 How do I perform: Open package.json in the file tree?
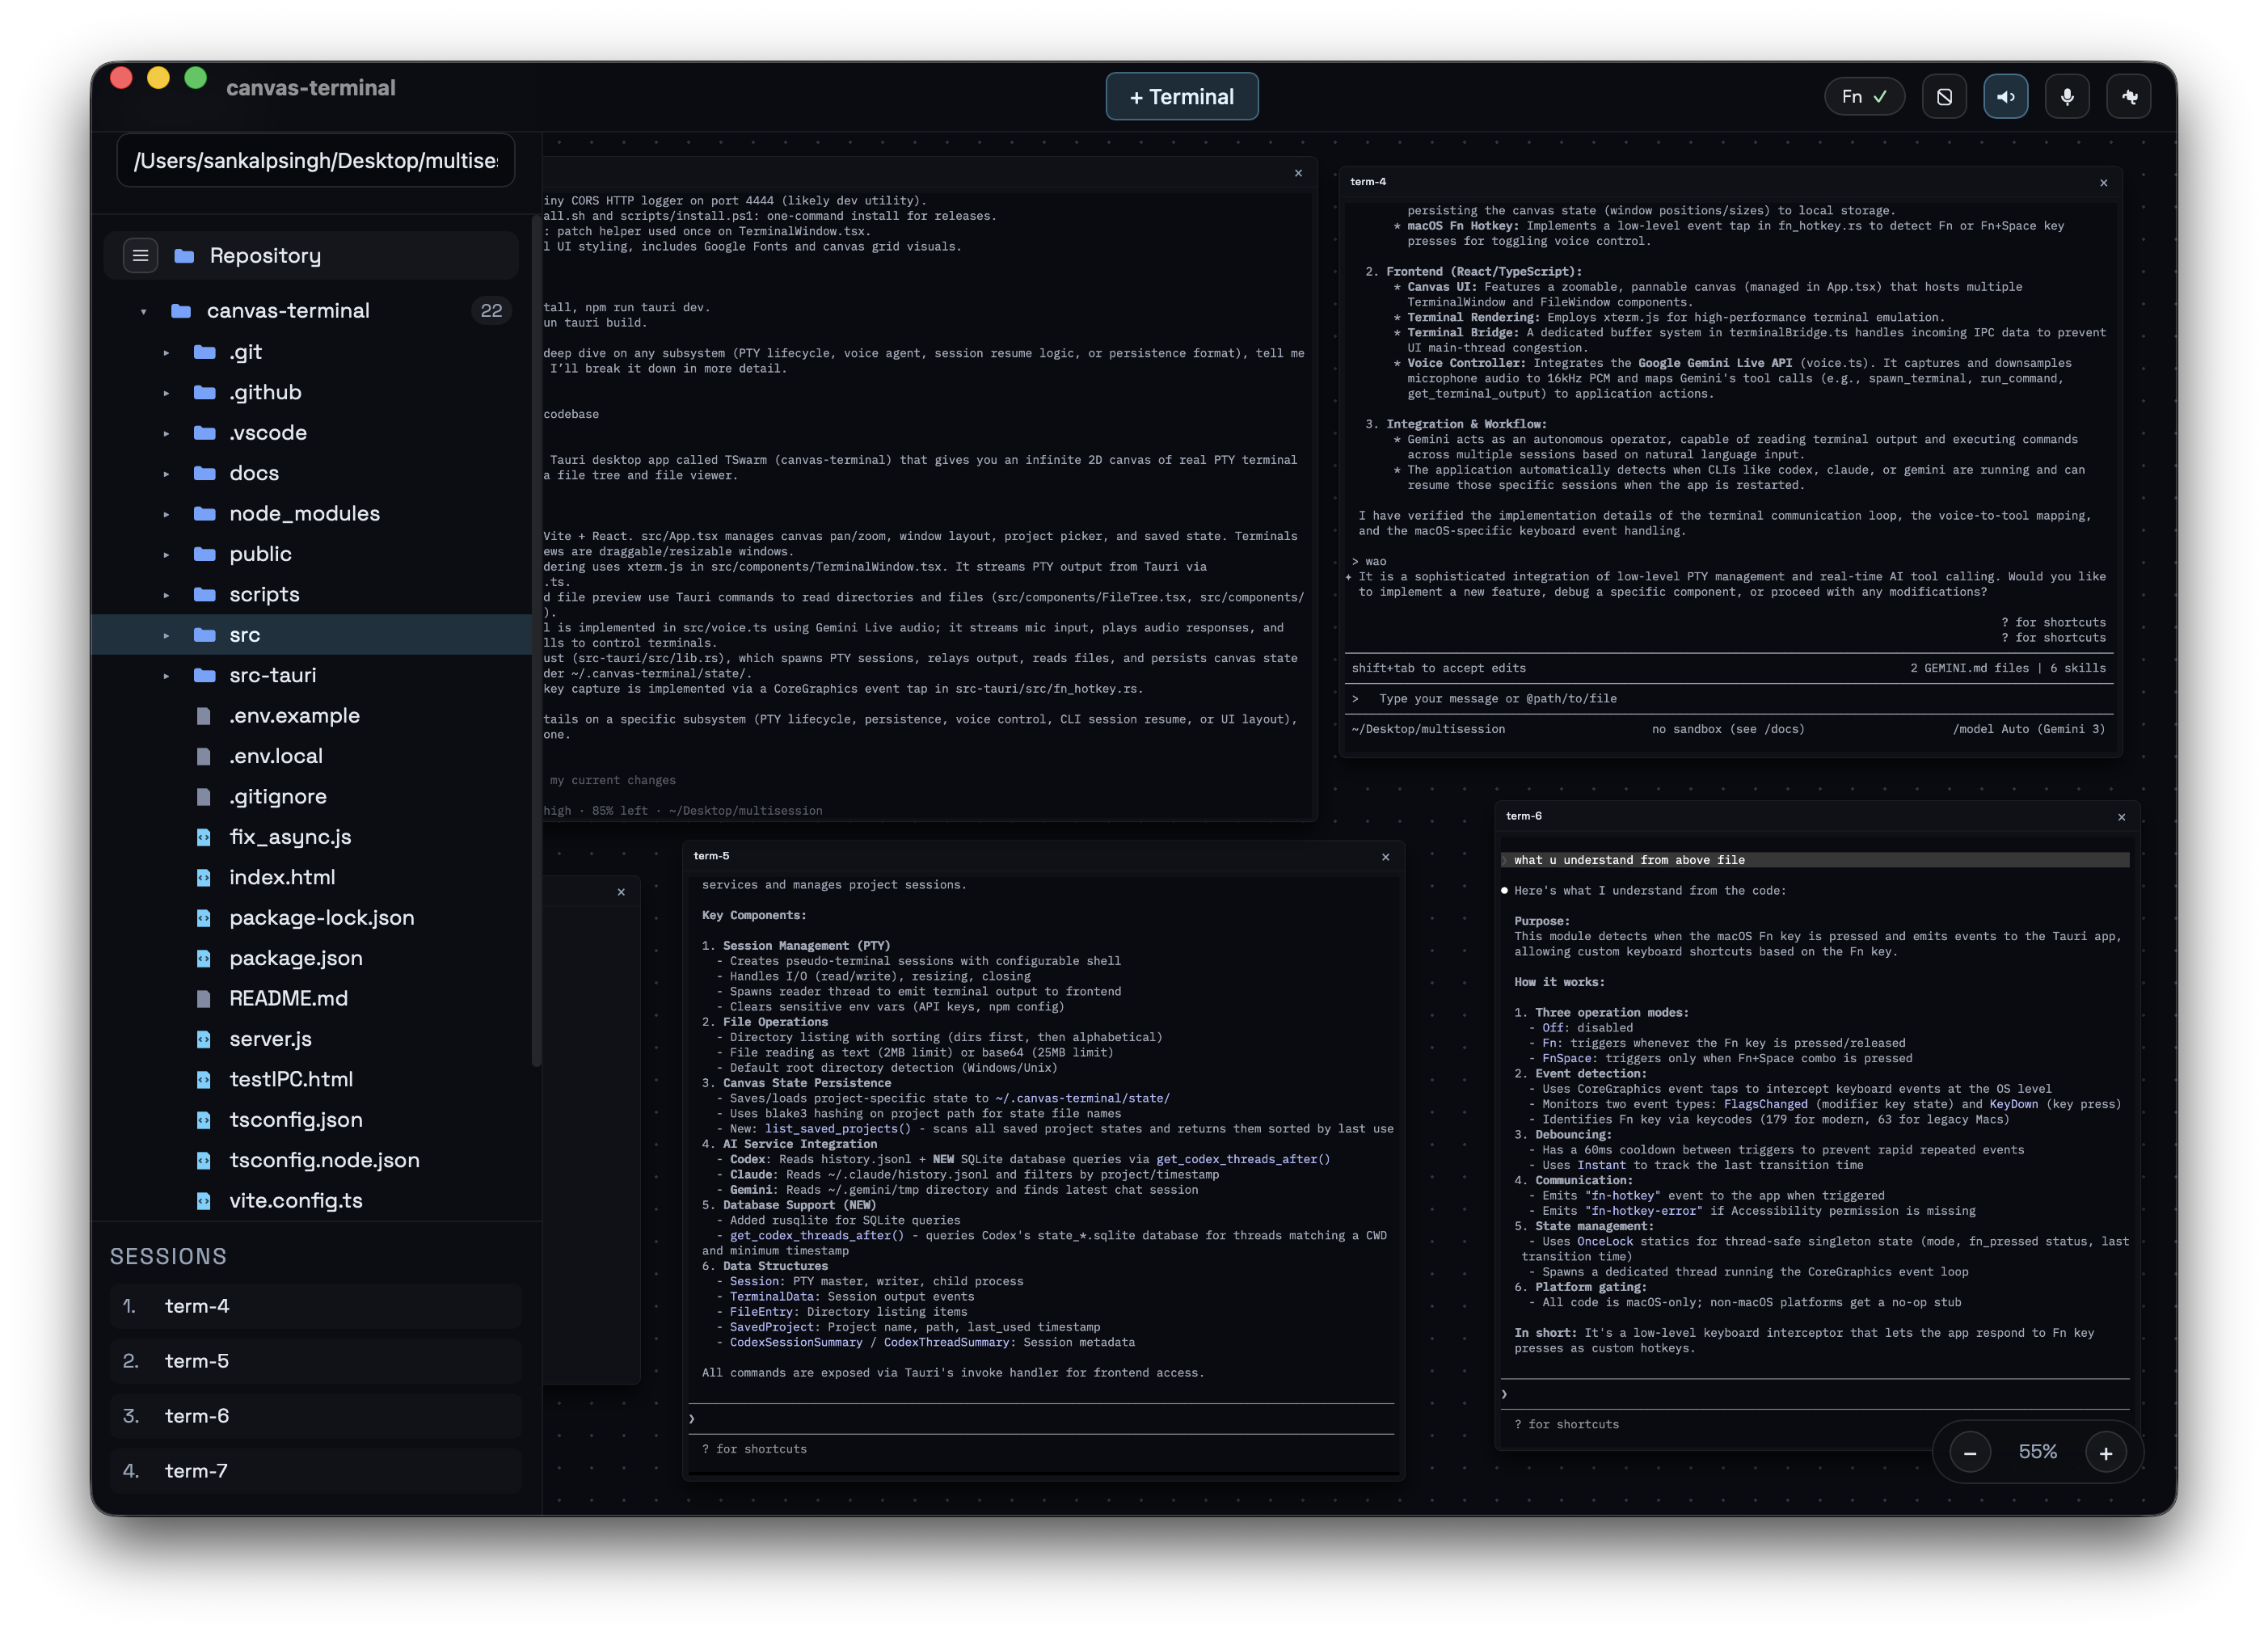296,958
